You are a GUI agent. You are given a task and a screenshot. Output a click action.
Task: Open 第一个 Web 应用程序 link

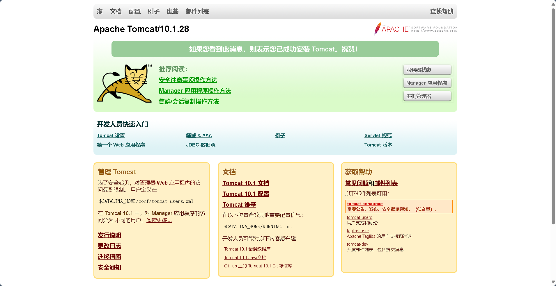coord(121,145)
